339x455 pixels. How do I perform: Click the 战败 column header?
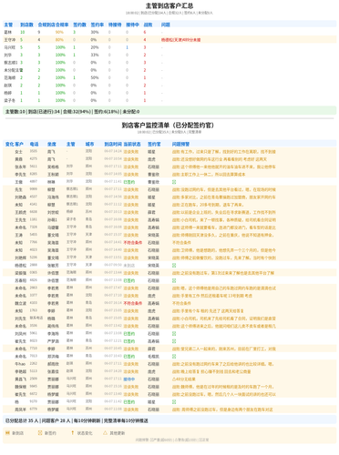[x=148, y=25]
